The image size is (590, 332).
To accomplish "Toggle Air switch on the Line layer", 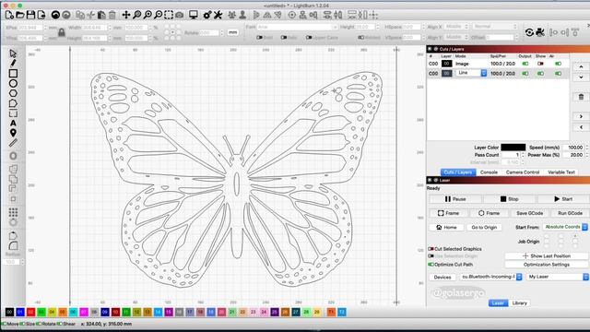I will (x=559, y=74).
